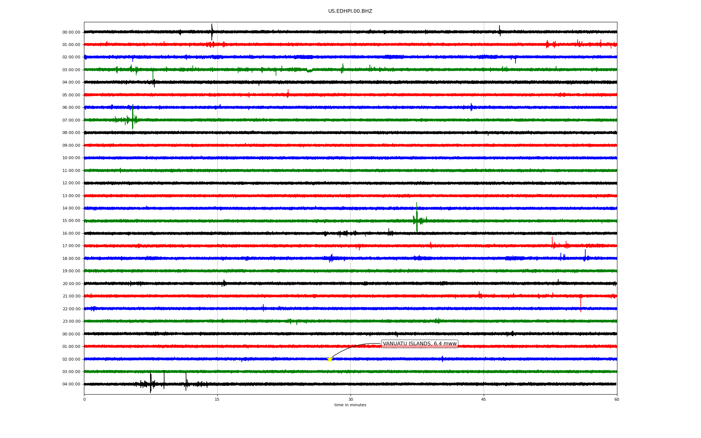Click the US.EDHPI.00.BHZ plot title

point(350,11)
